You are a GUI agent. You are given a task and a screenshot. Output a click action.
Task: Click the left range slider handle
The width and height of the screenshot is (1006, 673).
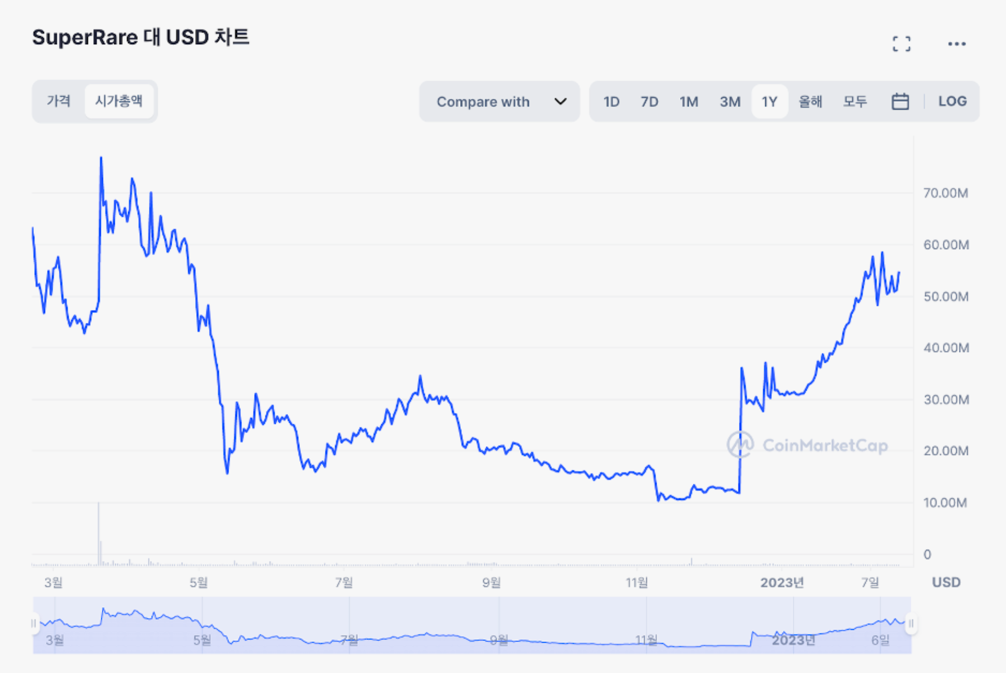[x=34, y=623]
